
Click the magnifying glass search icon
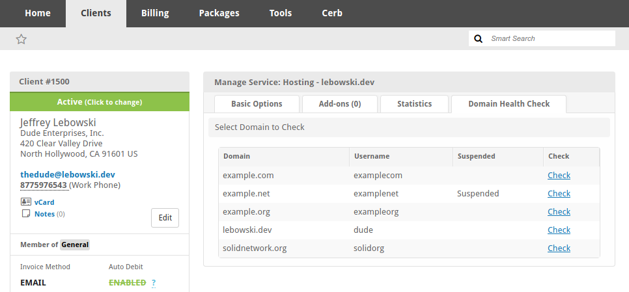pos(479,39)
